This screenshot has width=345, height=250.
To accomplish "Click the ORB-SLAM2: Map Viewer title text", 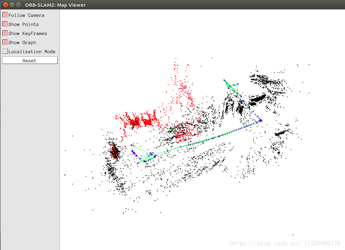I will [x=55, y=5].
